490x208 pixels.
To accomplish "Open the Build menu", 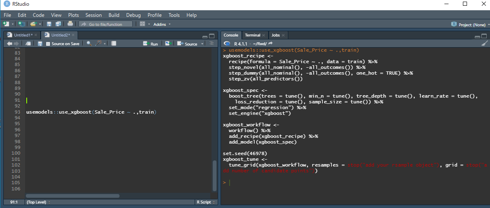I will click(114, 15).
